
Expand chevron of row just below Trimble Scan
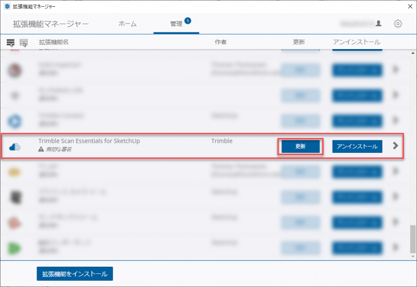point(396,171)
